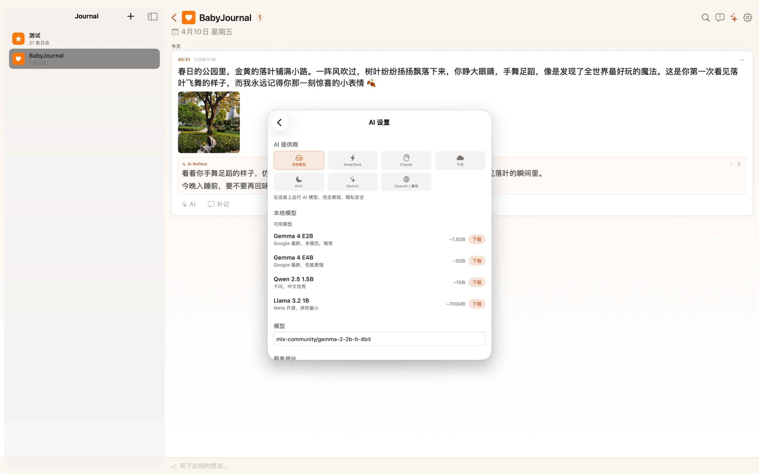Edit the AI Reflect note with pencil icon
The image size is (759, 474).
pos(731,164)
